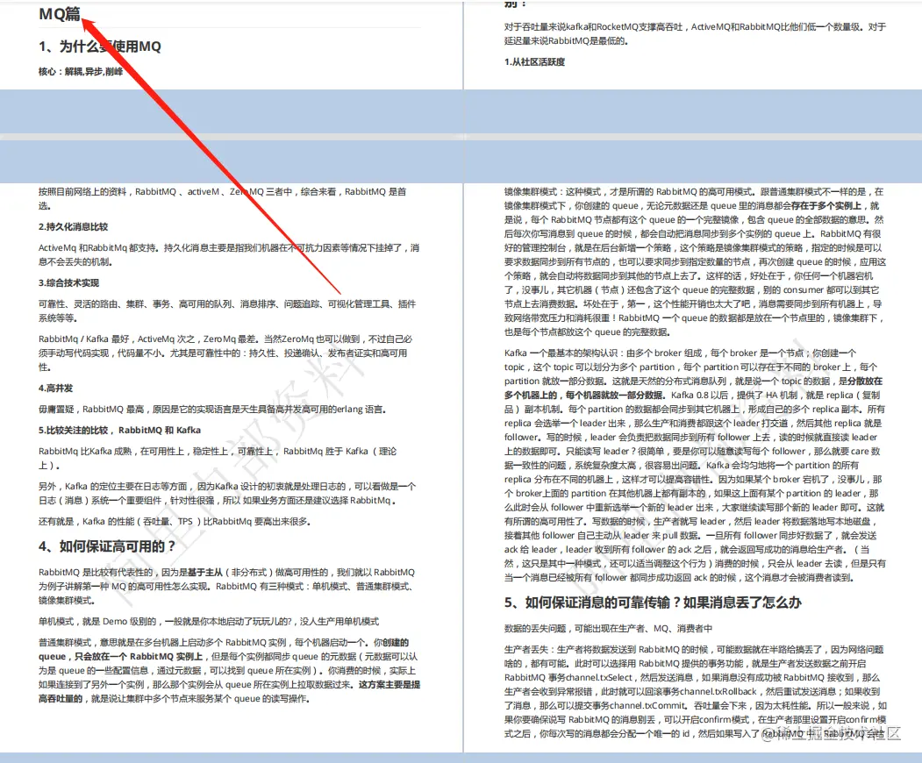Click the line starting '毋庸置疑，RabbitMQ 最高'
The height and width of the screenshot is (763, 922).
(212, 410)
